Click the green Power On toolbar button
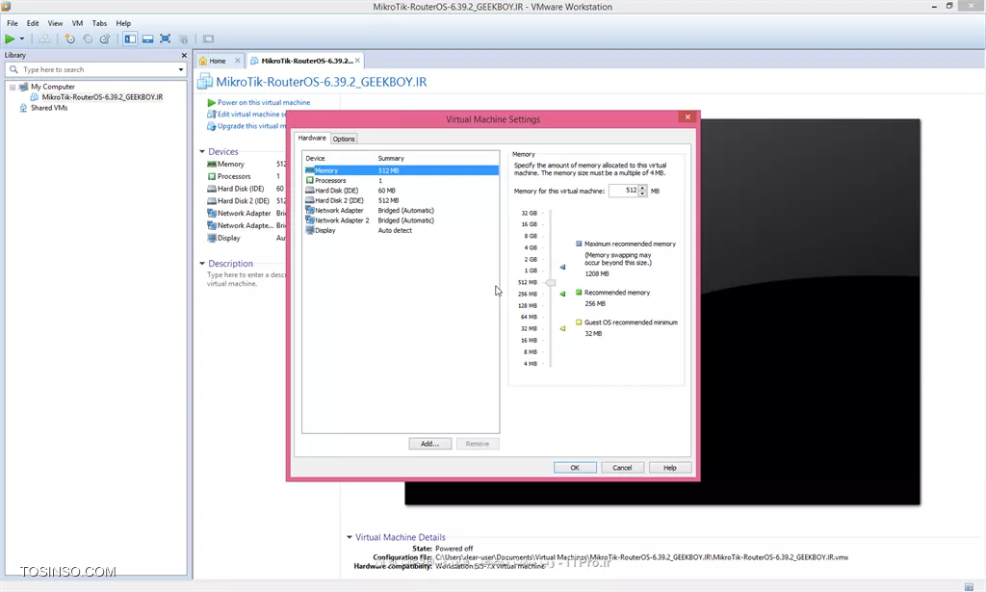The image size is (986, 592). [10, 39]
